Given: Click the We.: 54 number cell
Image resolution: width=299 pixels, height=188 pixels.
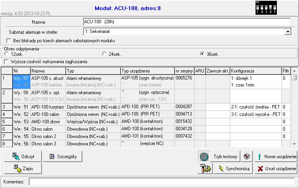Looking at the screenshot, I should pyautogui.click(x=21, y=129).
